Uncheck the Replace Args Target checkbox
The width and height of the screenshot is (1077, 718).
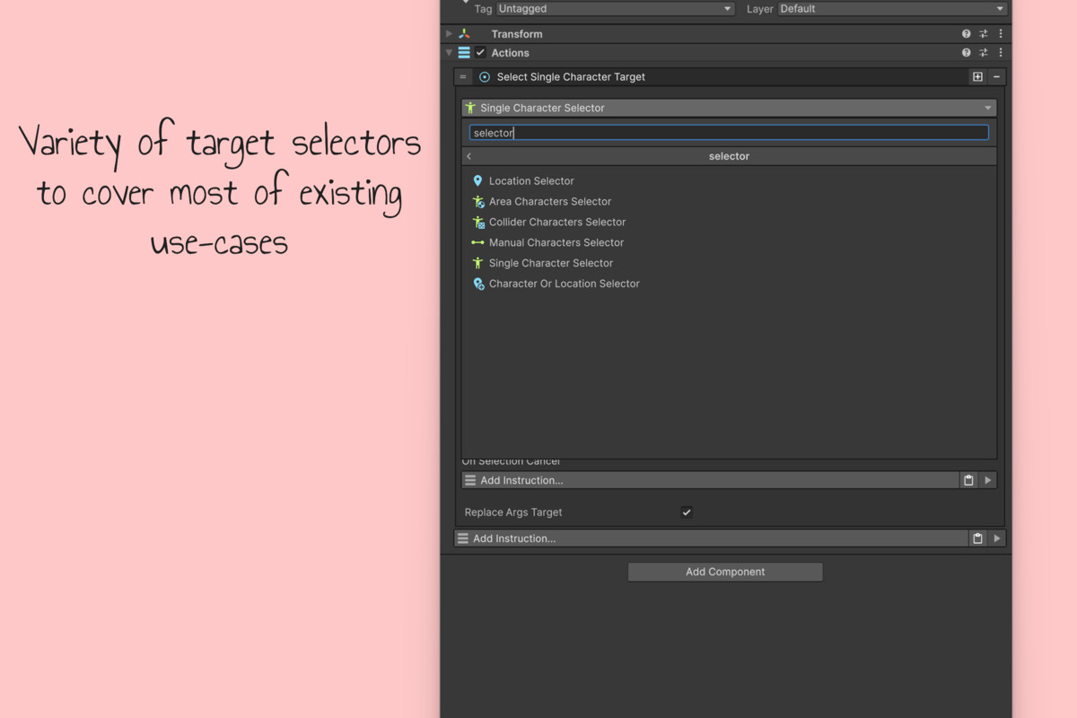tap(686, 512)
